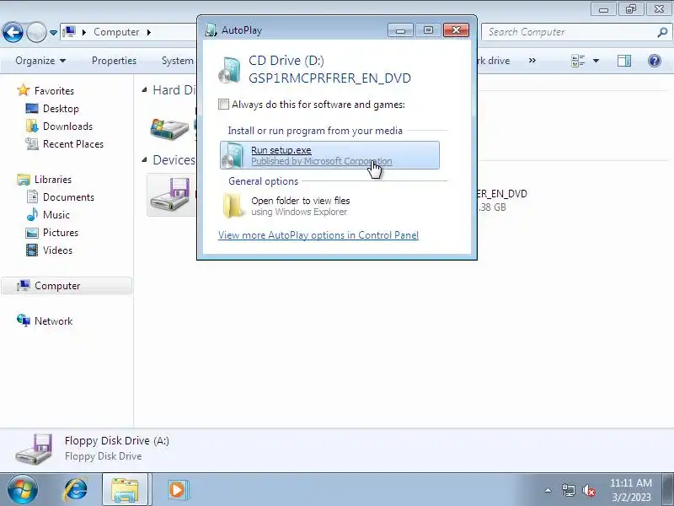Launch Internet Explorer from the taskbar

(x=76, y=490)
